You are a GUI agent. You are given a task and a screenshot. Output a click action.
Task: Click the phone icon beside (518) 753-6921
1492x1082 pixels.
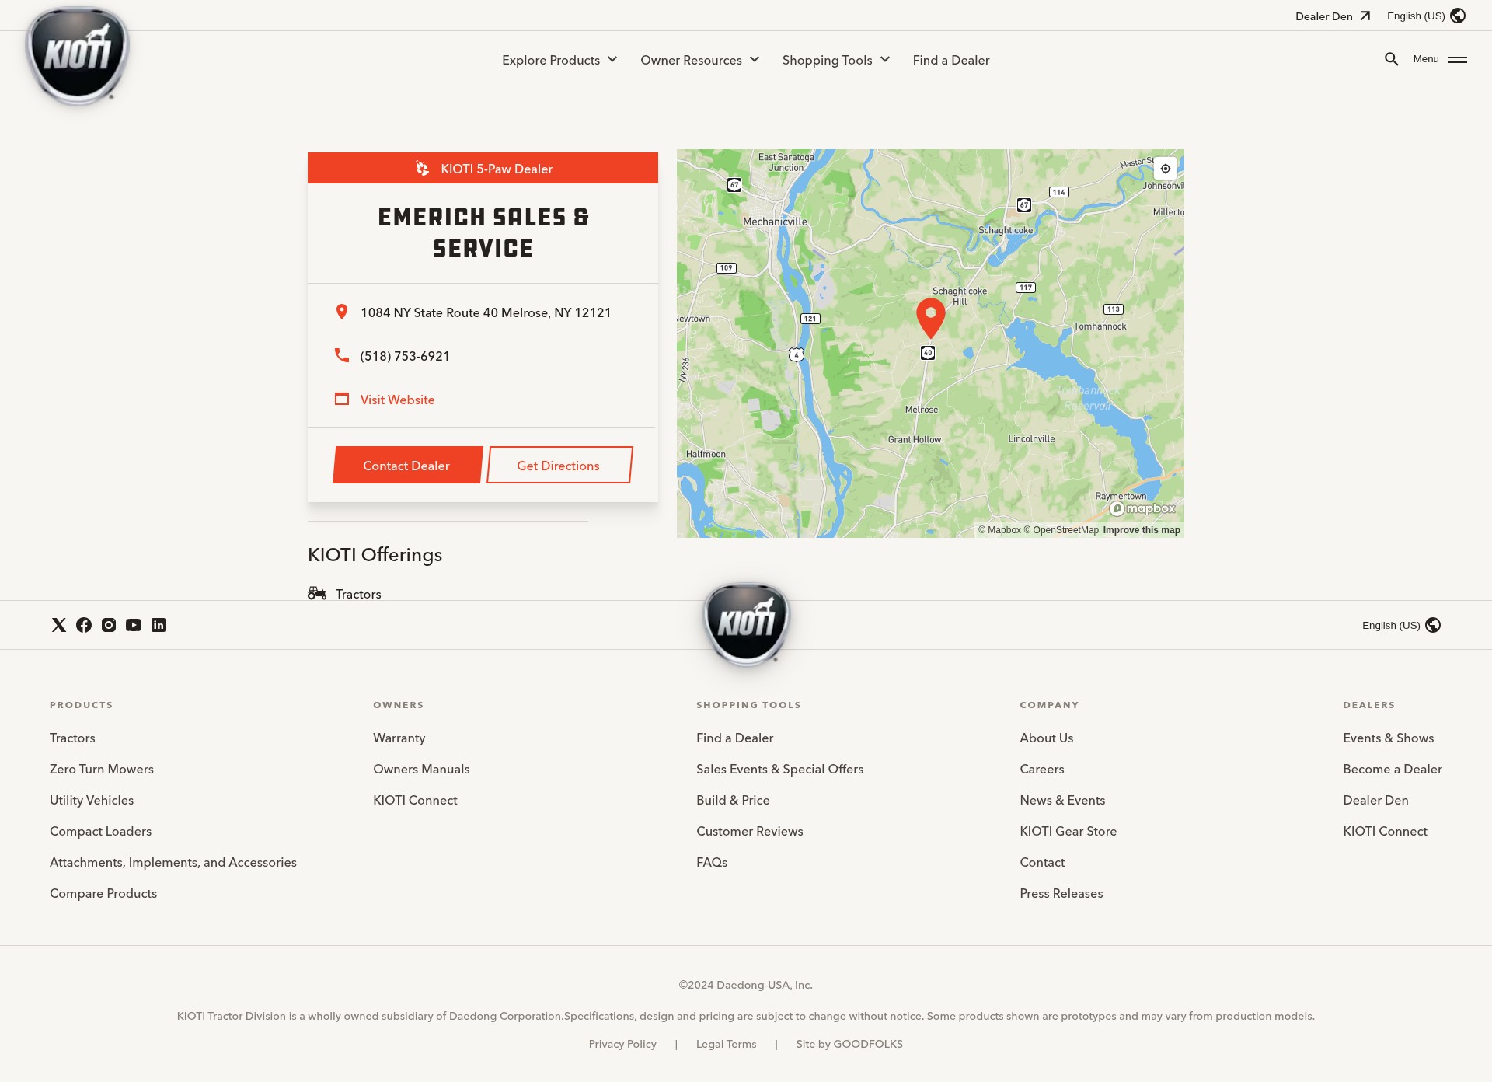tap(341, 355)
